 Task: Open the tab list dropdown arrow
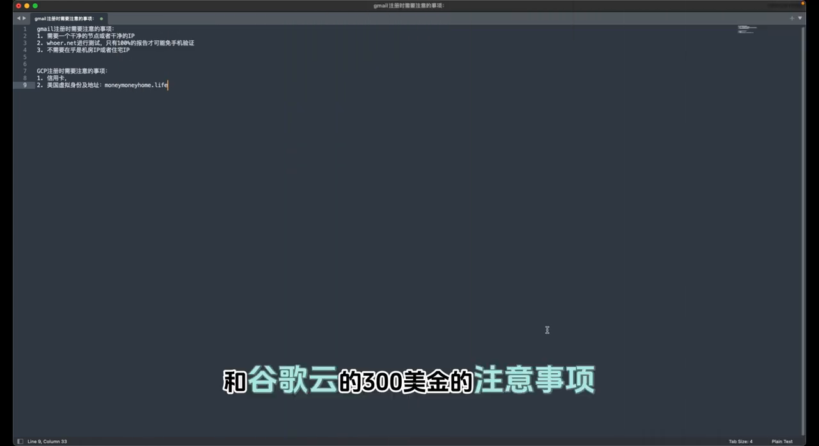(800, 19)
